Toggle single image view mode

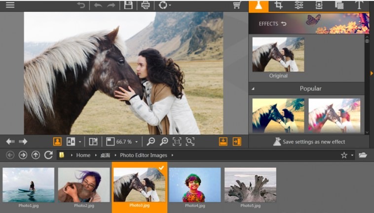(57, 142)
